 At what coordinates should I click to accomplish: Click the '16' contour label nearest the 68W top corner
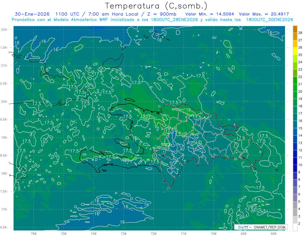[269, 32]
